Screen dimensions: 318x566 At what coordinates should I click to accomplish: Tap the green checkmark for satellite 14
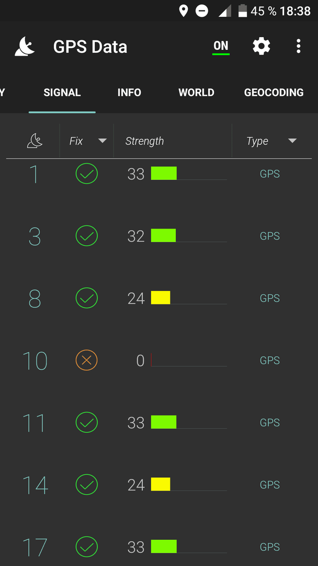(86, 484)
